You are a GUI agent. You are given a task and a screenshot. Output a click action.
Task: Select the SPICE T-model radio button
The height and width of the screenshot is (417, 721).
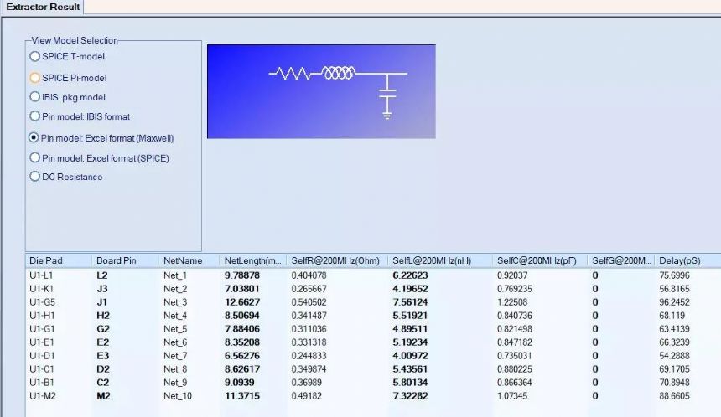[x=34, y=56]
